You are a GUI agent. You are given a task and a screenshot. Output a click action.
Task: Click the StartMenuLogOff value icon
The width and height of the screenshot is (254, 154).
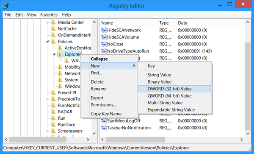click(x=104, y=121)
